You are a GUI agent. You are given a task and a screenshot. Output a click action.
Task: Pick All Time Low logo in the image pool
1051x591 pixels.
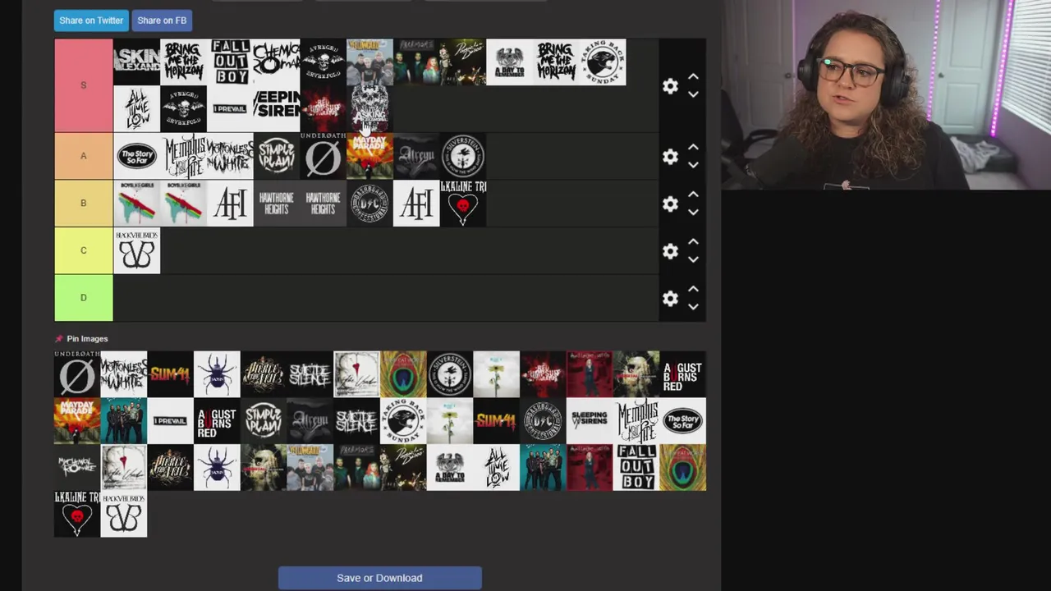(497, 467)
